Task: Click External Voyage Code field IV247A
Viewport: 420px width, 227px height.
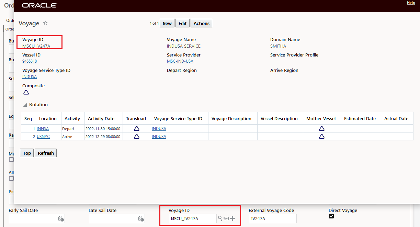Action: (x=273, y=218)
